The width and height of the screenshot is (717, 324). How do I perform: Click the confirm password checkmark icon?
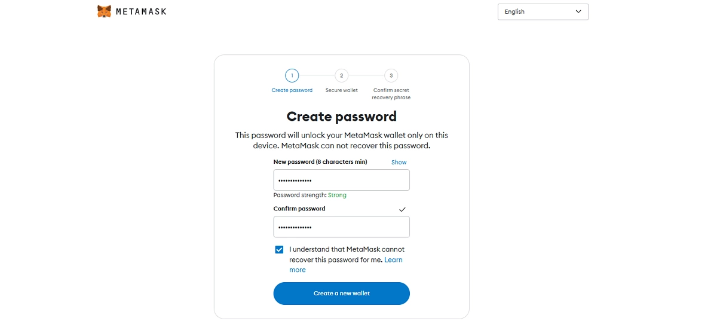click(402, 209)
